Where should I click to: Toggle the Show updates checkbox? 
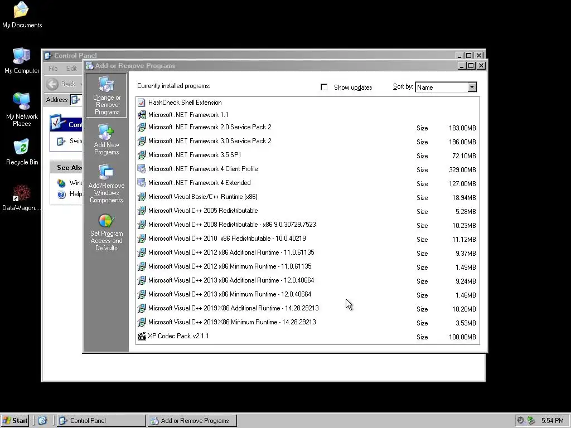click(x=324, y=87)
